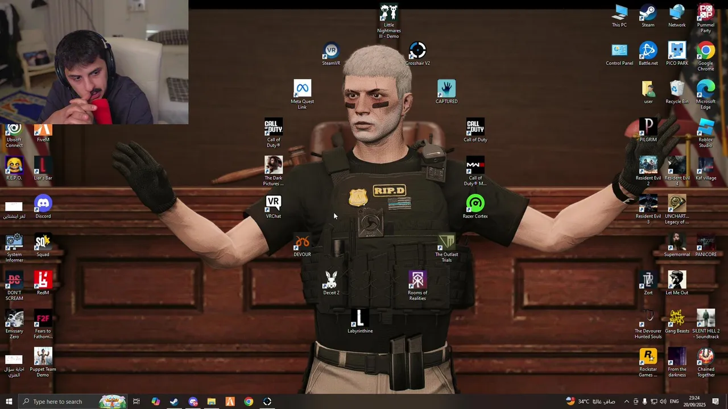Open Meta Quest Link shortcut

302,95
